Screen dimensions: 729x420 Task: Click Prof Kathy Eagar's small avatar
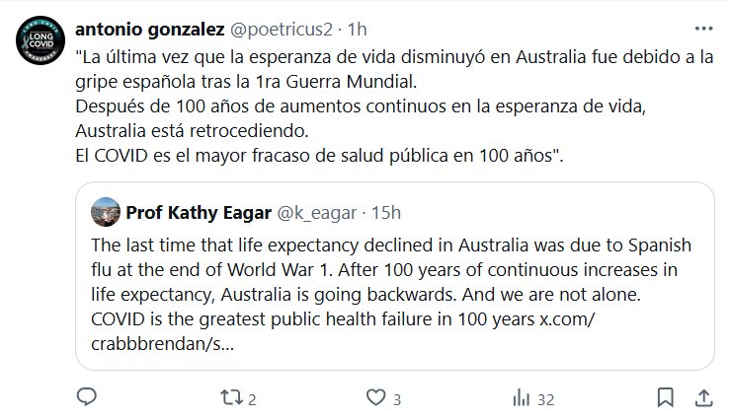(x=105, y=211)
